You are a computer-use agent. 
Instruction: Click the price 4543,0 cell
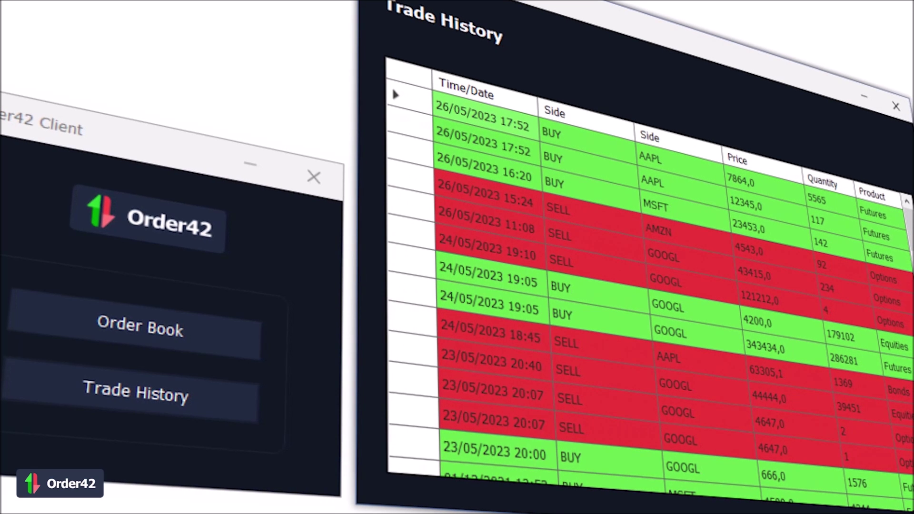775,253
